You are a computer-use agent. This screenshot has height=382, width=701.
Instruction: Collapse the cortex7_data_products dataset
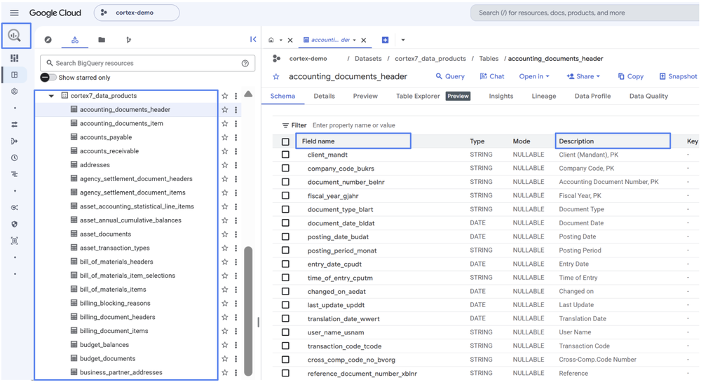[x=51, y=95]
